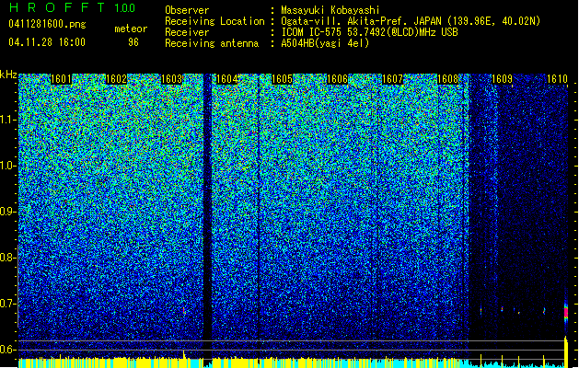Screen dimensions: 579x368
Task: Click the 1602 time marker label
Action: (x=116, y=79)
